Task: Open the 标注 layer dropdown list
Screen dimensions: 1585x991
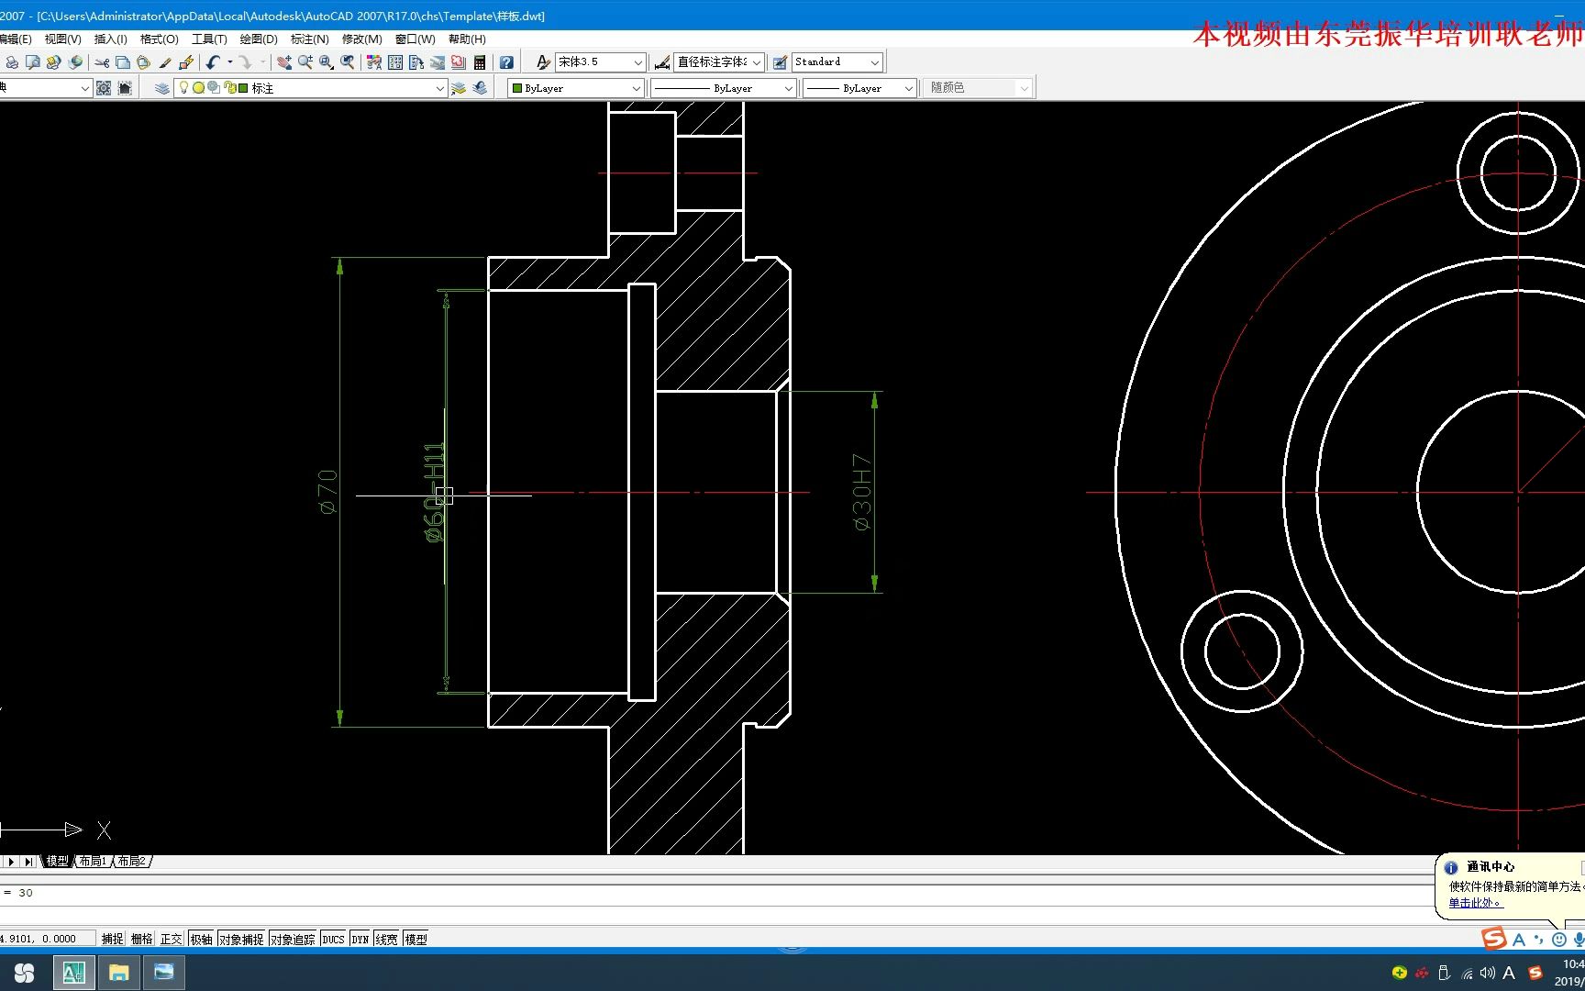Action: (439, 88)
